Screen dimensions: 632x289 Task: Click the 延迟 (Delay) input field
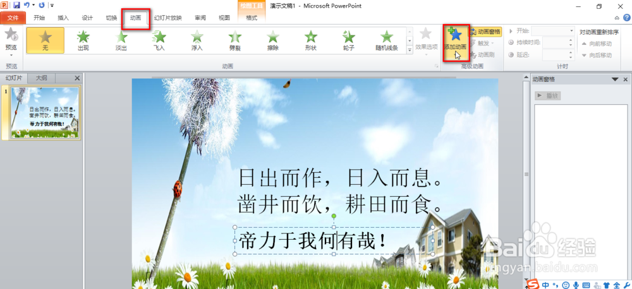point(556,55)
